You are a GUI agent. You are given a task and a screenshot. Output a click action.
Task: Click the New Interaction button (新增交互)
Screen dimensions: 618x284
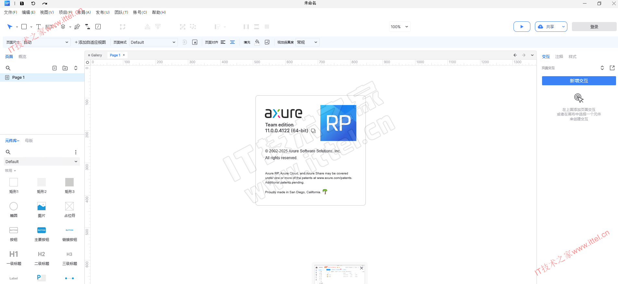coord(579,81)
